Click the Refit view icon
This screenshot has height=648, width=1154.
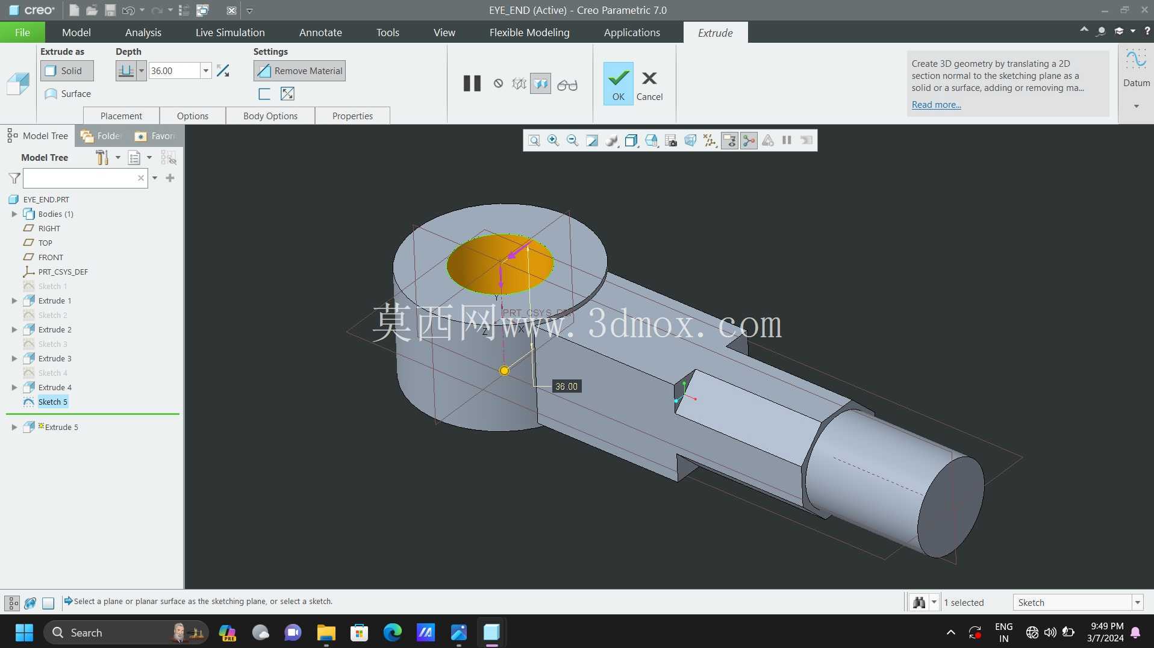[534, 140]
